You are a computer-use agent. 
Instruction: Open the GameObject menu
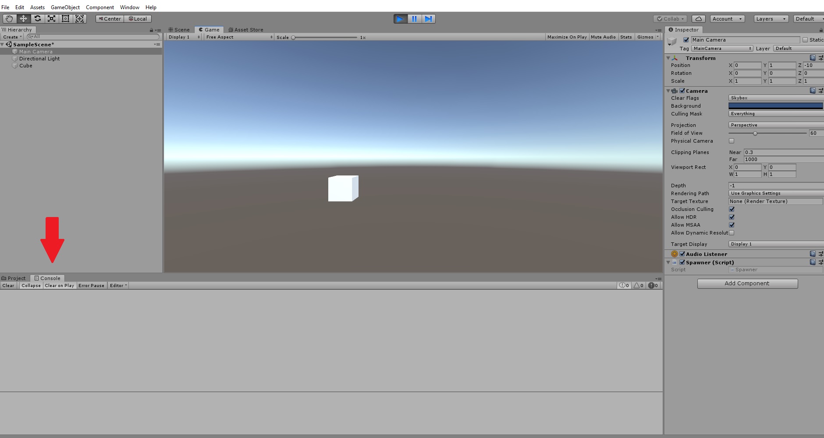pyautogui.click(x=65, y=7)
